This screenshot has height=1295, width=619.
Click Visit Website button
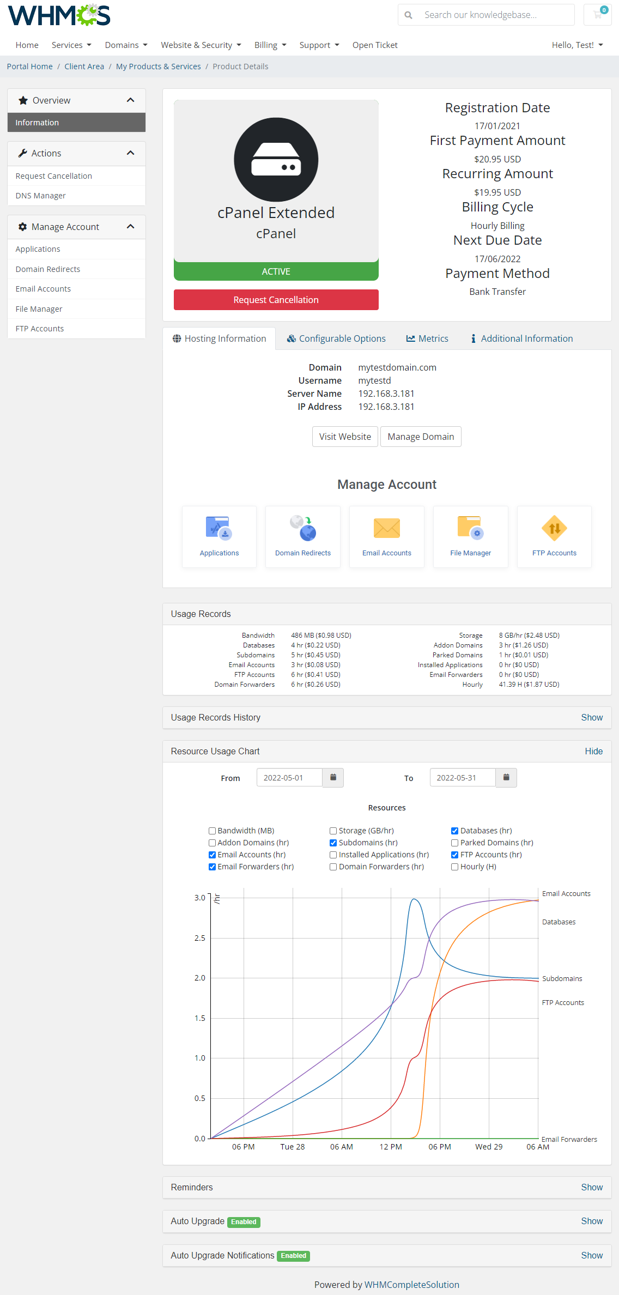tap(345, 437)
